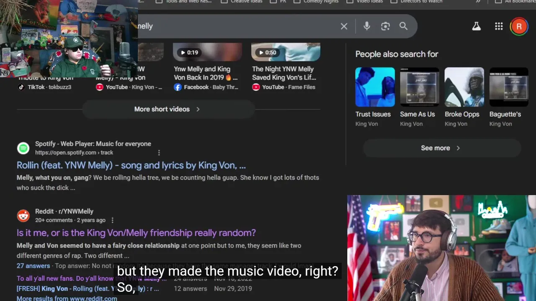Open the PK bookmark folder

(x=278, y=2)
